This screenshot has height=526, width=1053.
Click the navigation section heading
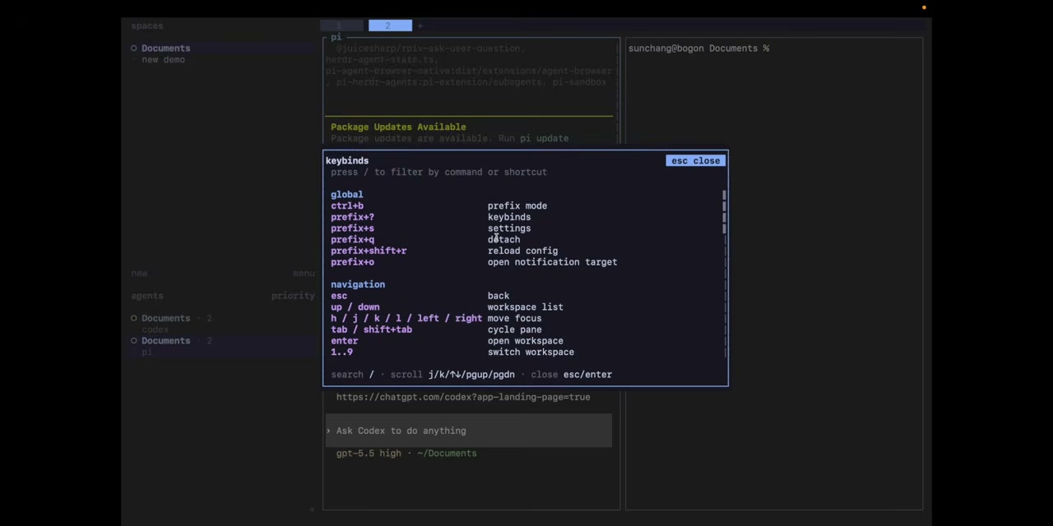pyautogui.click(x=358, y=284)
